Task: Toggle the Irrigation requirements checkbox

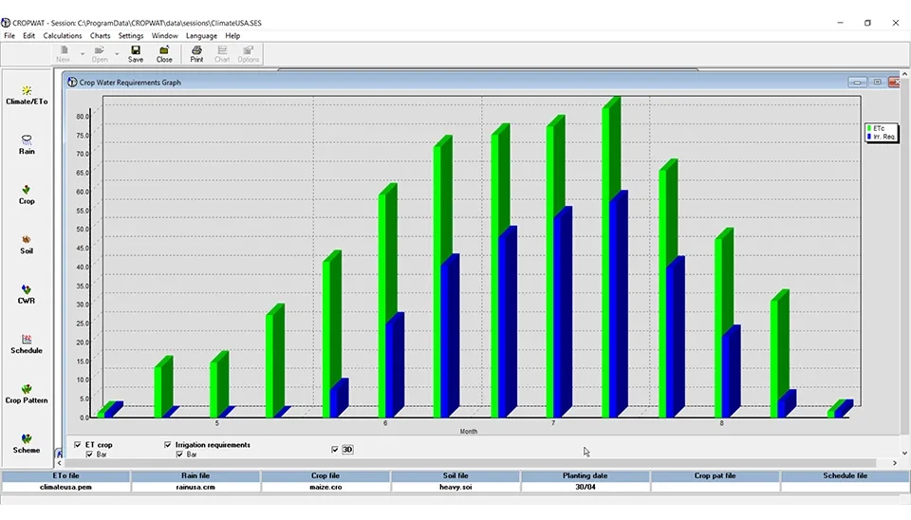Action: [168, 445]
